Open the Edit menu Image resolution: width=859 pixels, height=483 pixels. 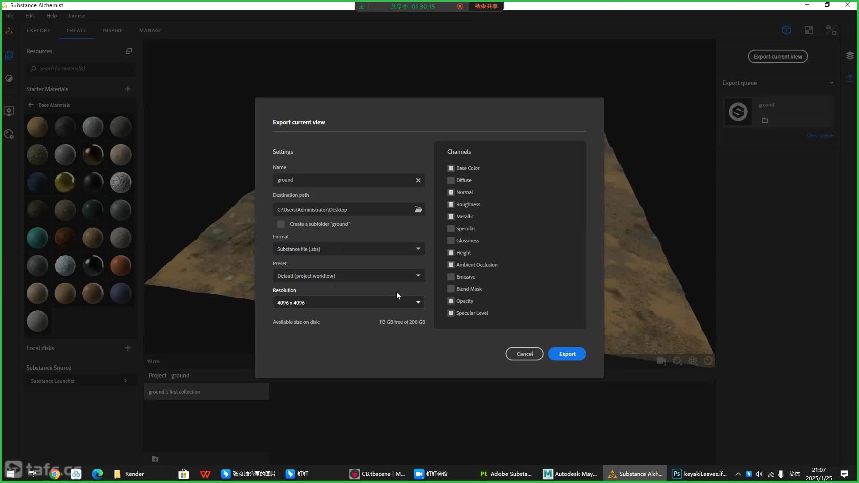coord(30,16)
